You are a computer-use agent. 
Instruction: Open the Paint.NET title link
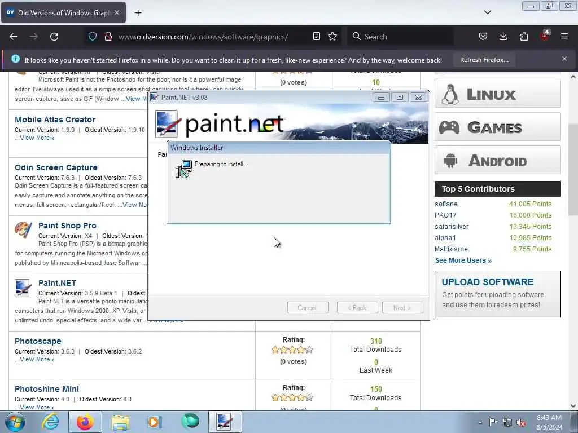(x=57, y=283)
